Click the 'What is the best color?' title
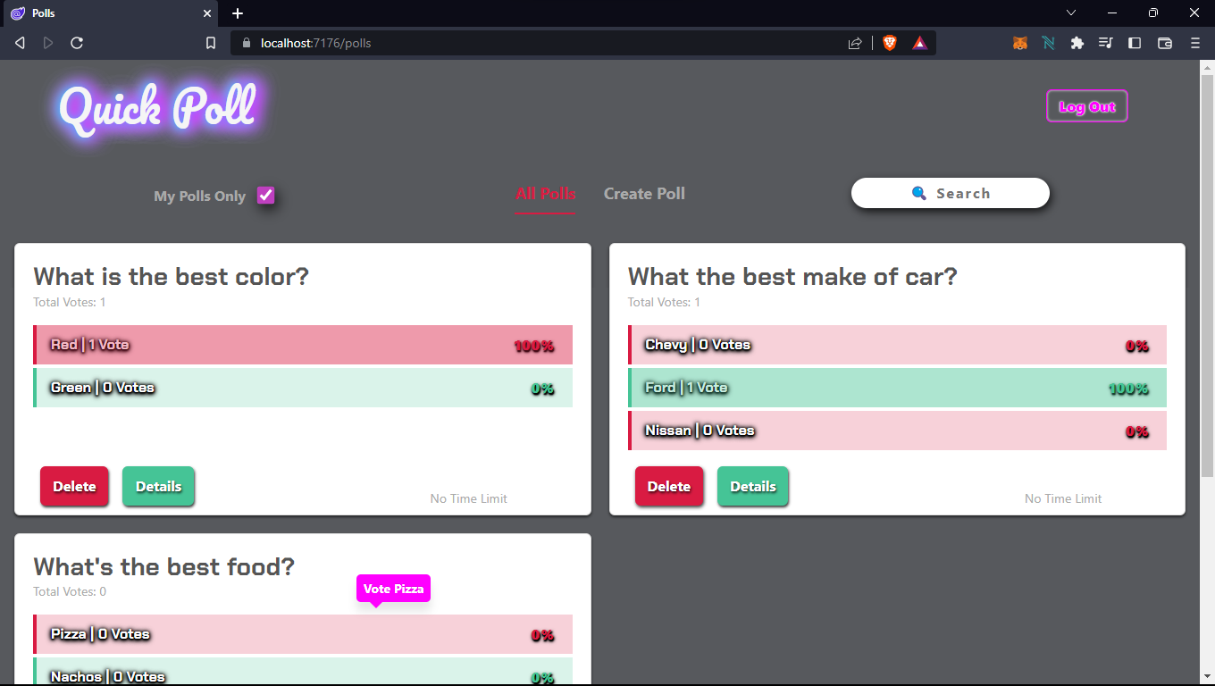This screenshot has width=1215, height=686. 171,276
